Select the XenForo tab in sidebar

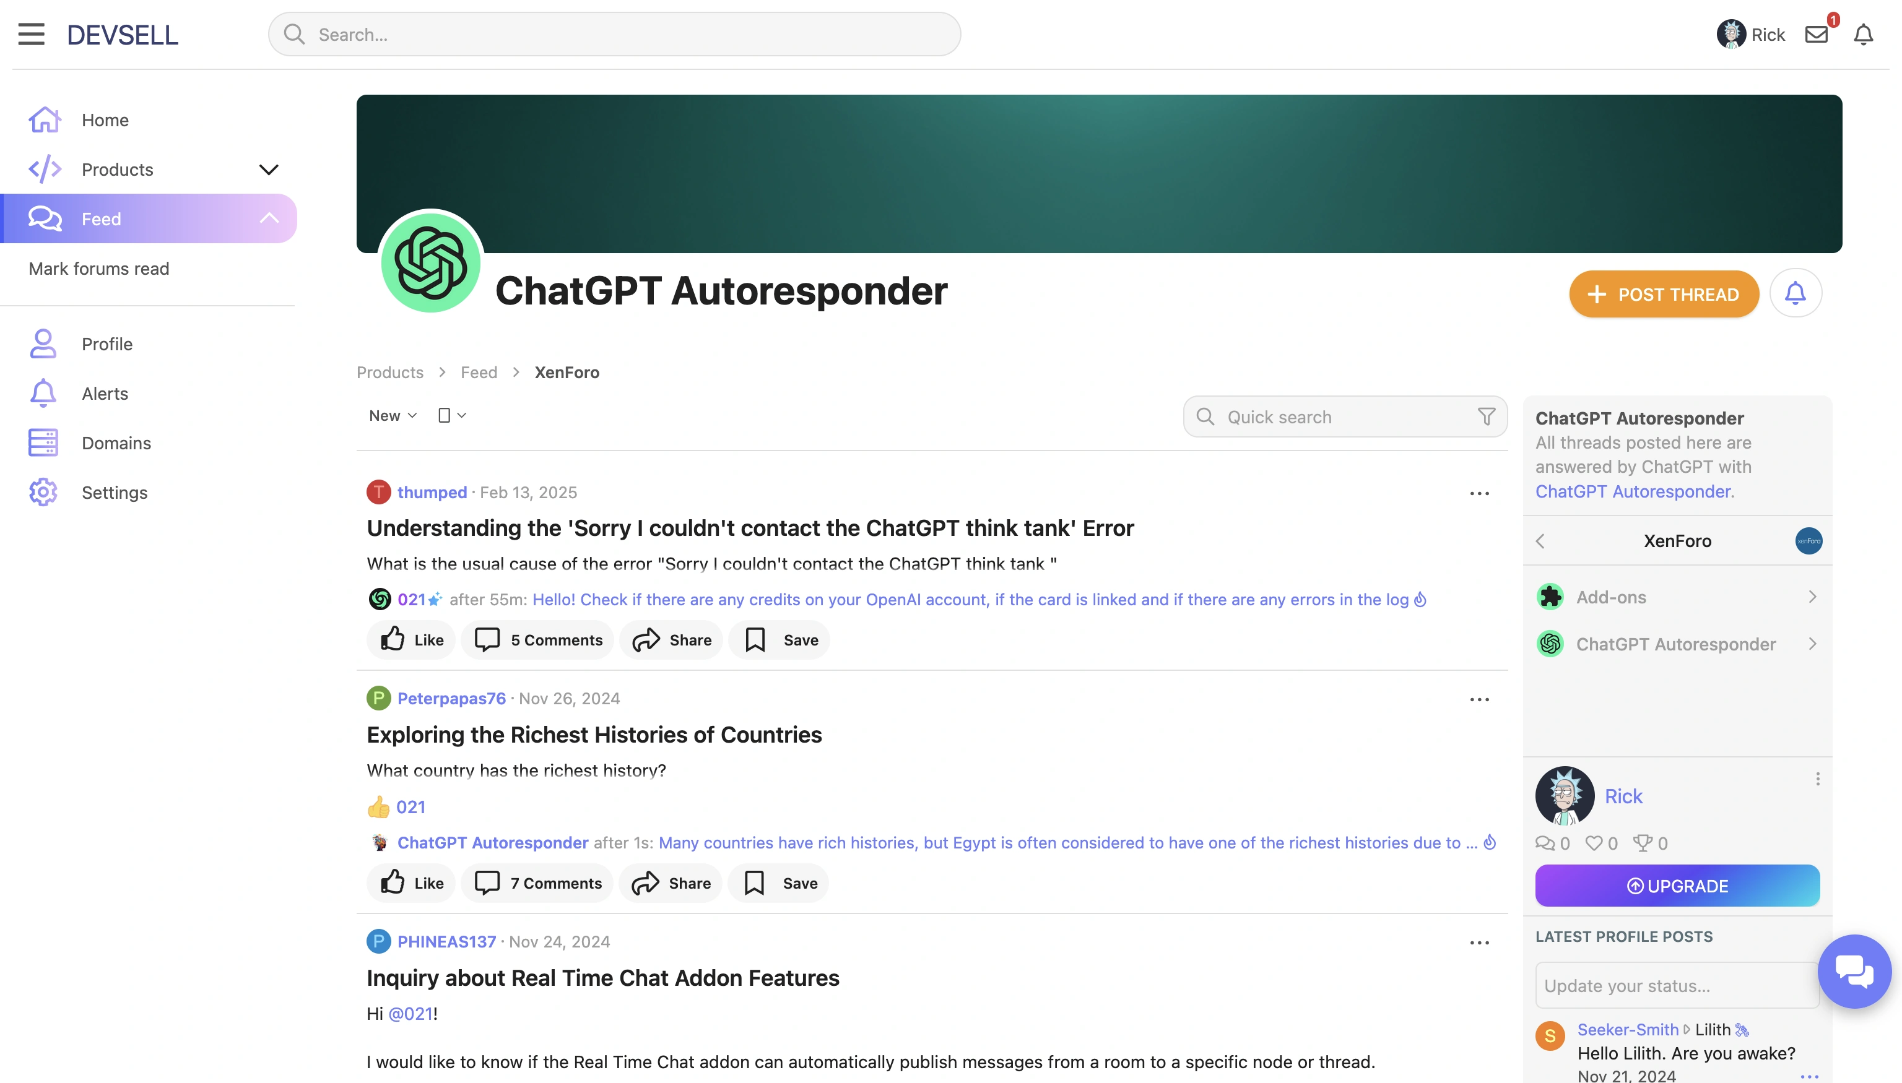[x=1677, y=540]
